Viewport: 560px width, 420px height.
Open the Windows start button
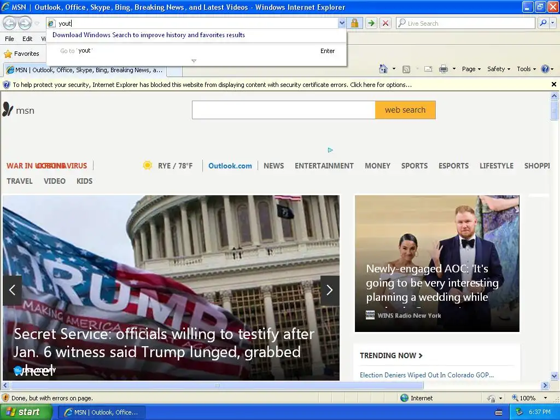[25, 412]
